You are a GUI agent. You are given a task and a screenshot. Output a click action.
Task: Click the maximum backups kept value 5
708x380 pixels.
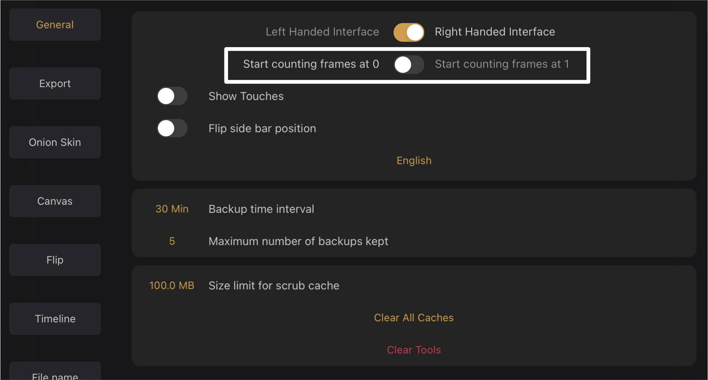[172, 241]
